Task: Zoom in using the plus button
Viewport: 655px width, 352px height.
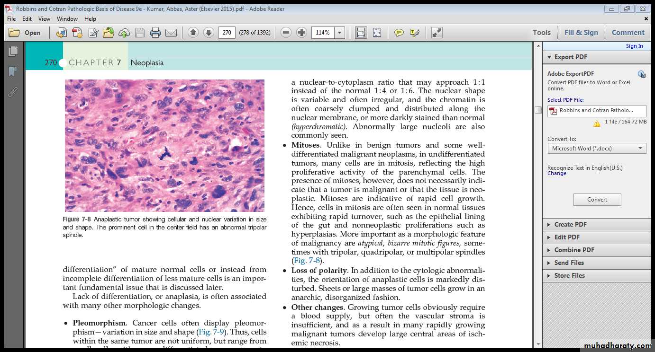Action: coord(301,33)
